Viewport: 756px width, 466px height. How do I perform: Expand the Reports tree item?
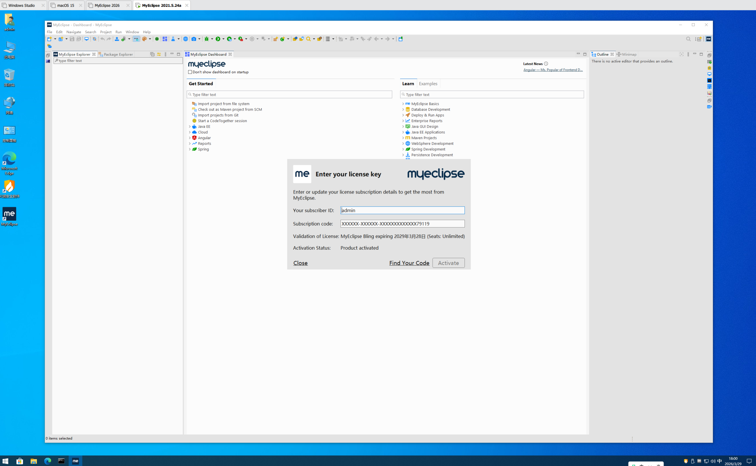point(190,144)
